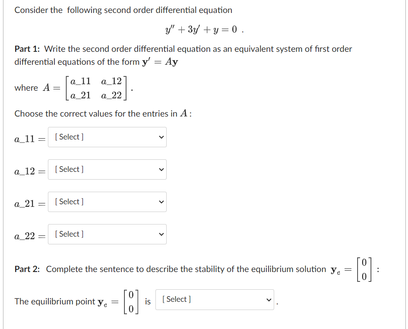Expand the a_22 selector using its chevron arrow
The height and width of the screenshot is (329, 408).
(x=161, y=234)
